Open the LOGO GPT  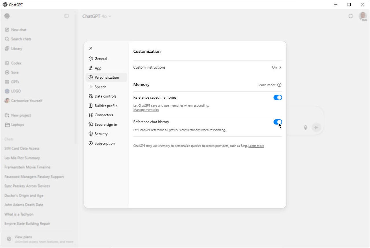point(16,91)
